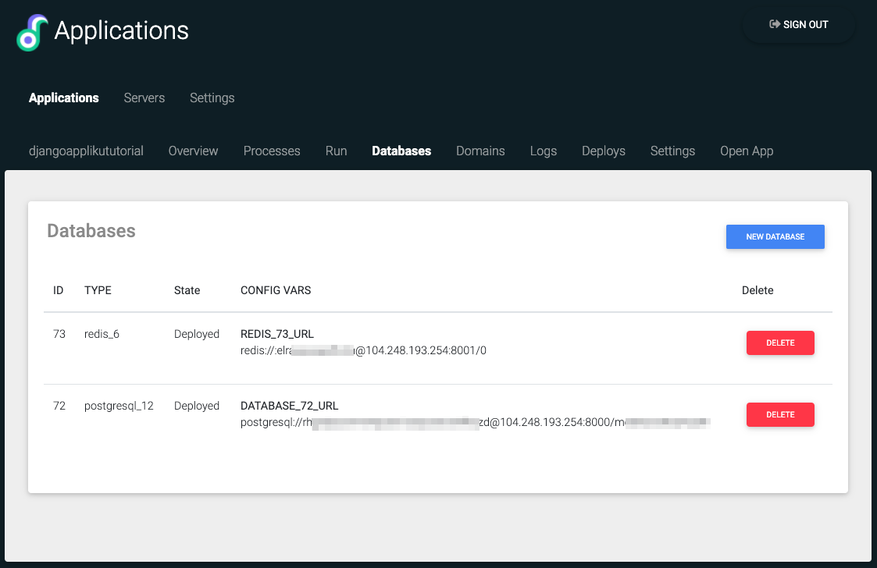Delete the redis_6 database
The height and width of the screenshot is (568, 877).
tap(780, 343)
